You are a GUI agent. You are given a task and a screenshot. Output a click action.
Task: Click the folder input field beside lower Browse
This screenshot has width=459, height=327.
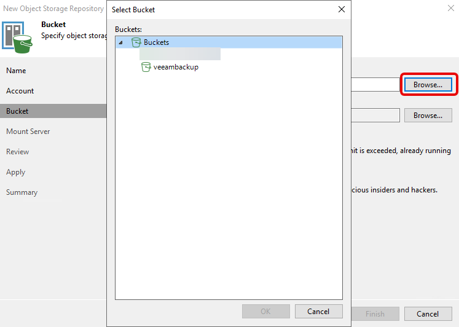coord(375,116)
